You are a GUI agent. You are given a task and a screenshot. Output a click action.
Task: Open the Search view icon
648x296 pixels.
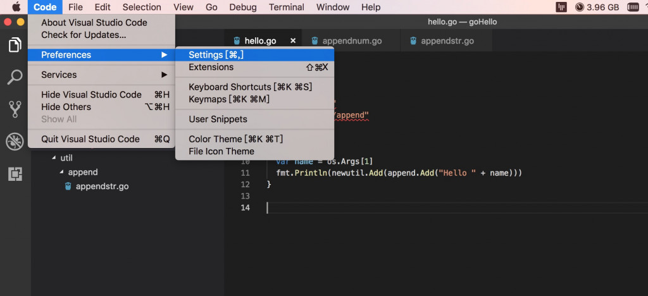click(15, 77)
